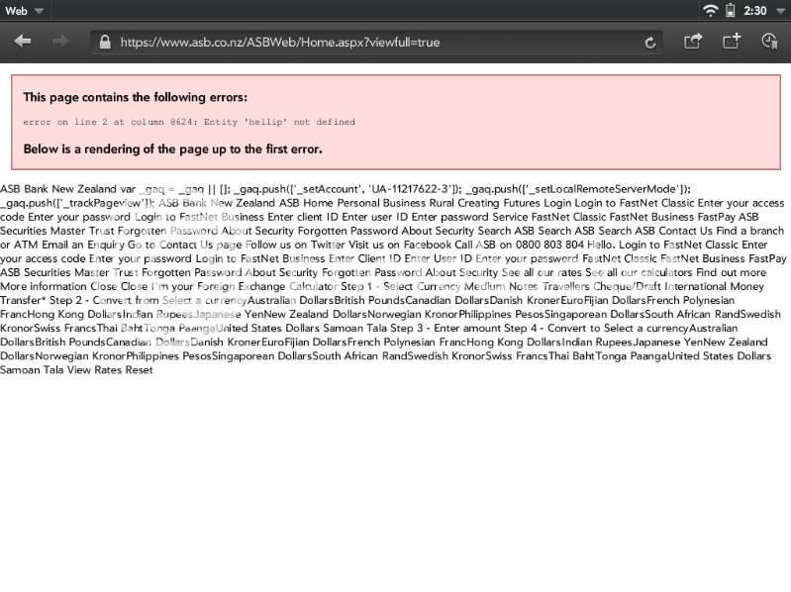Open the Web app menu dropdown

click(x=24, y=11)
